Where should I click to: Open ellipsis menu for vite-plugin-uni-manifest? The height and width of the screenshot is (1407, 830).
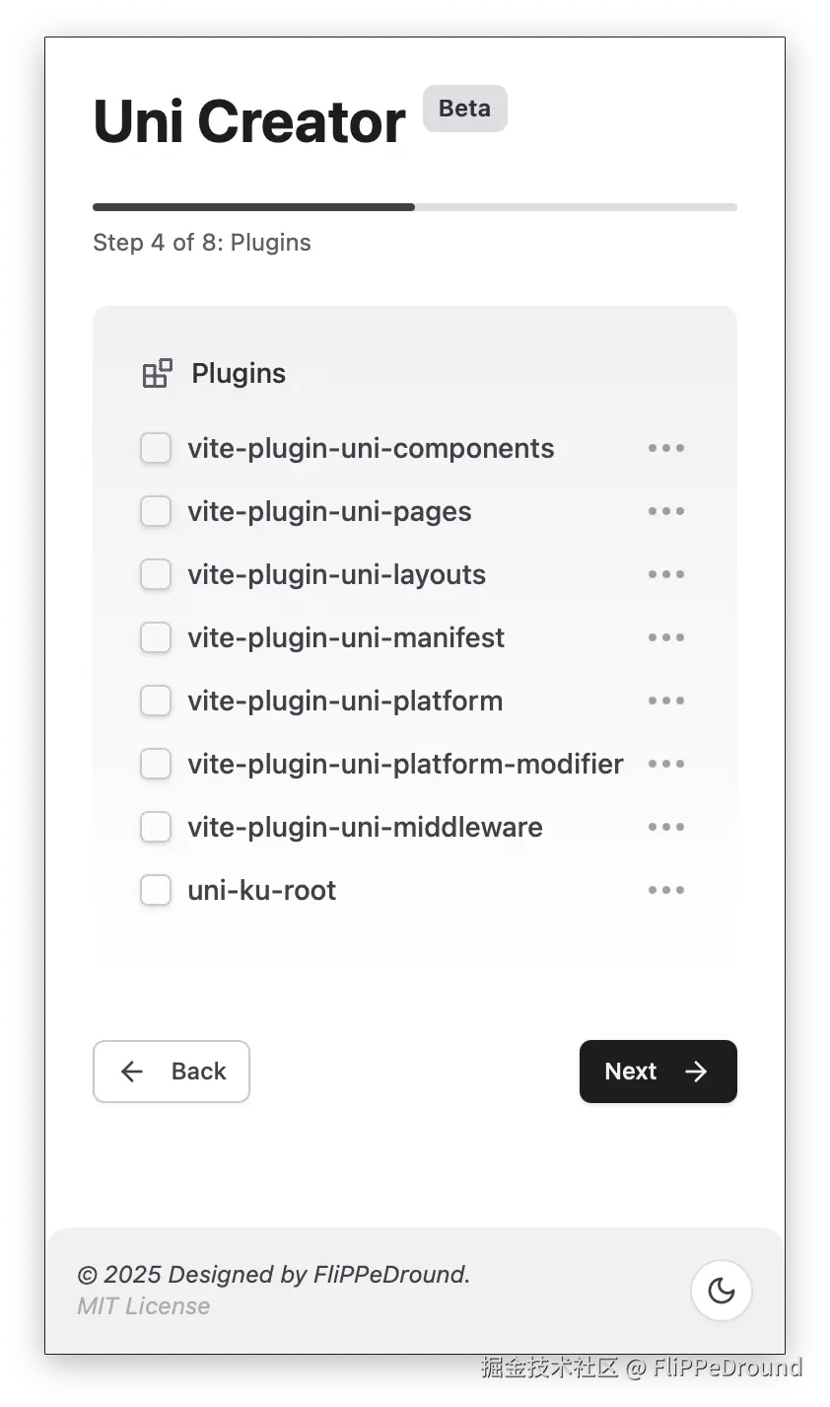tap(666, 637)
